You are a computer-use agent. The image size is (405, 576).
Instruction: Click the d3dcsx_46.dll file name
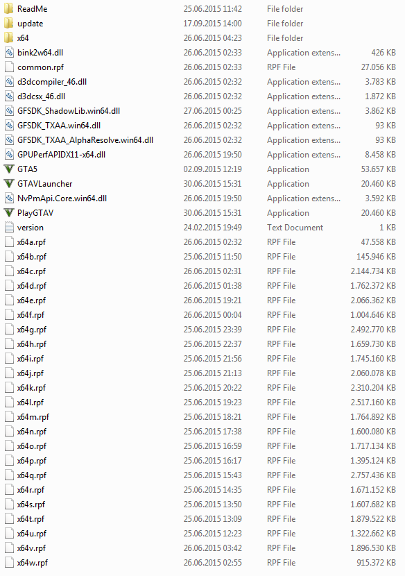tap(41, 96)
